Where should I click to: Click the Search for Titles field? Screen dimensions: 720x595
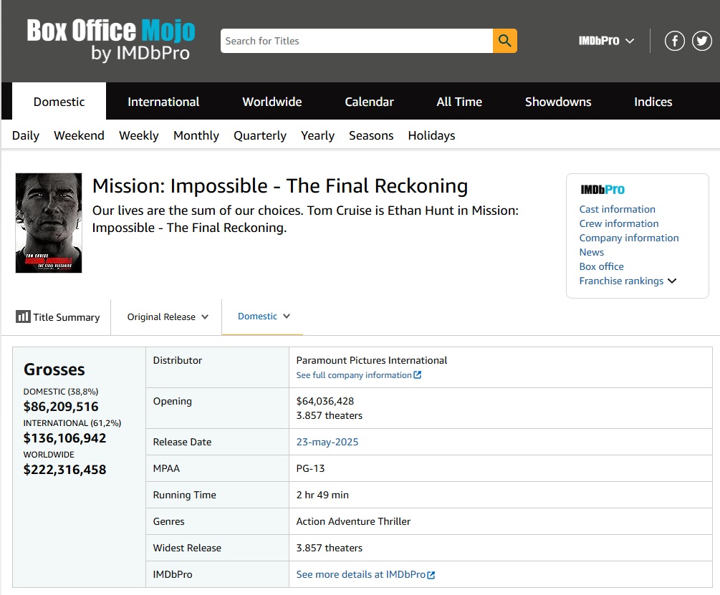tap(356, 41)
